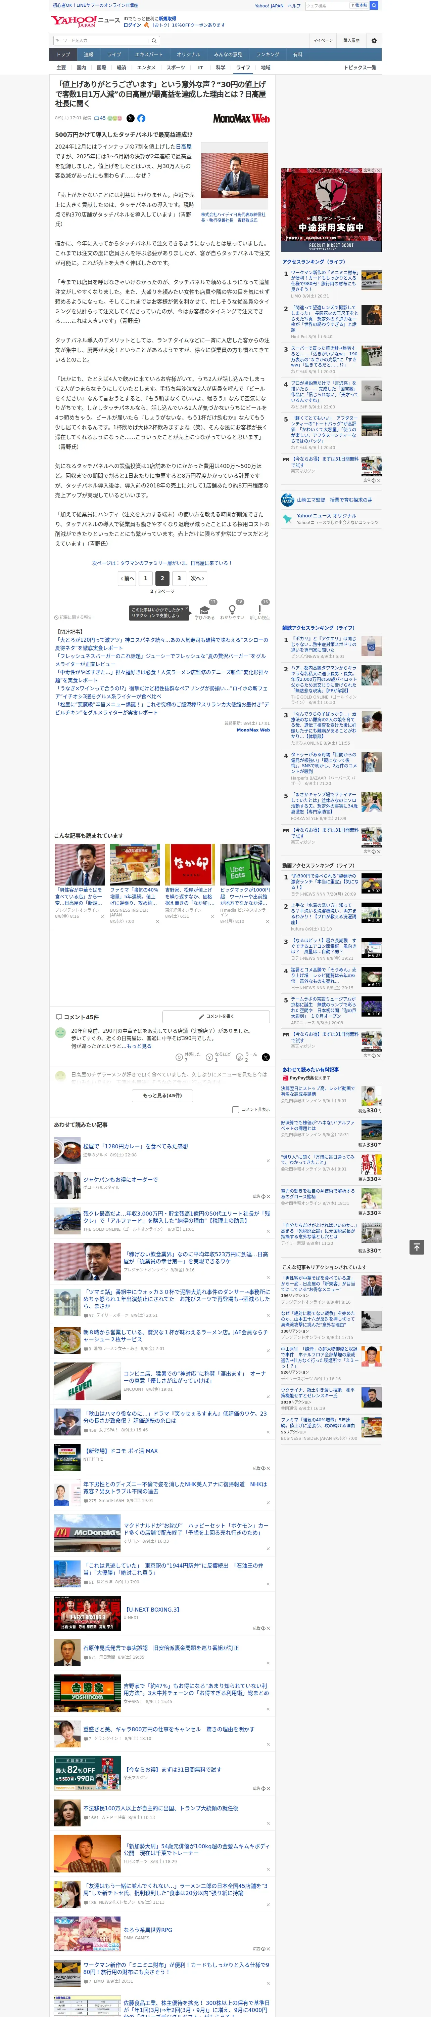Open 朝8時から営業している ramen article

point(175,1336)
